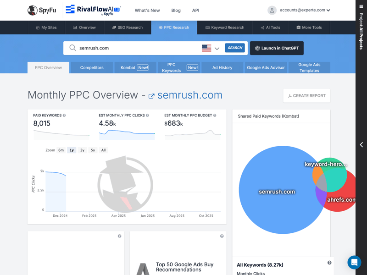Click the domain search input field
Screen dimensions: 367x275
138,48
